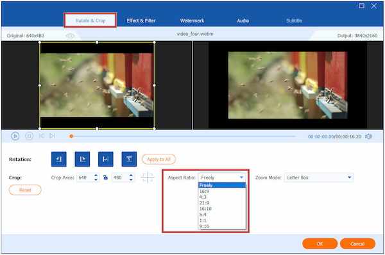Open the Zoom Mode dropdown
Viewport: 385px width, 255px height.
click(x=319, y=177)
